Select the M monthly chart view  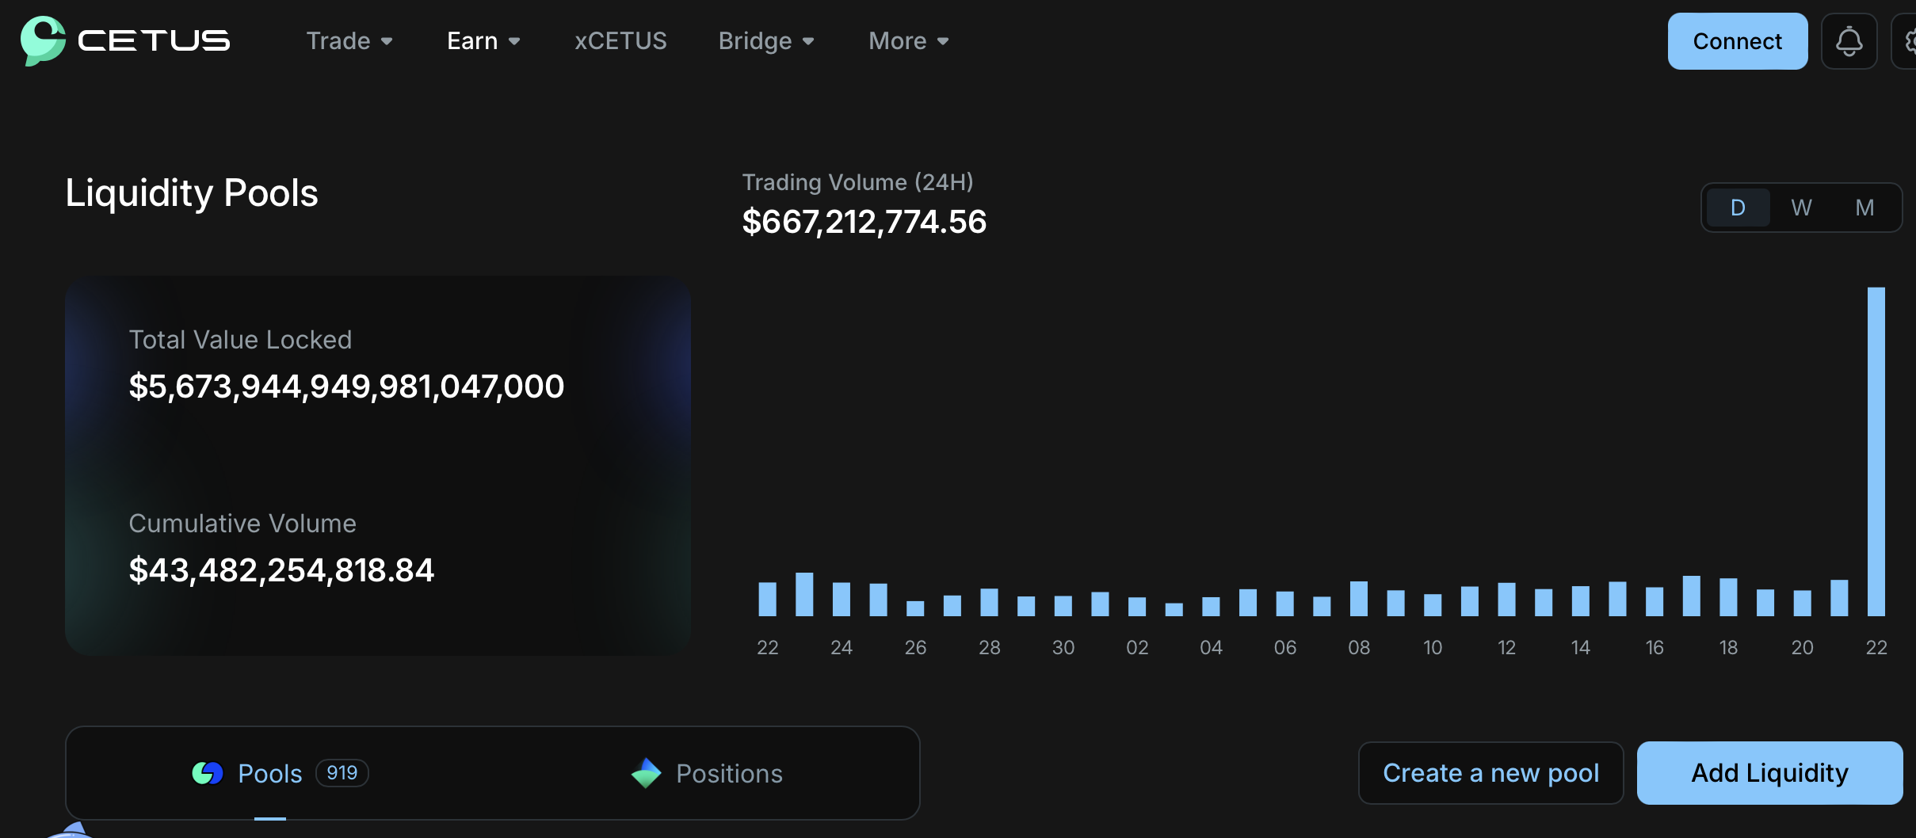(1864, 207)
